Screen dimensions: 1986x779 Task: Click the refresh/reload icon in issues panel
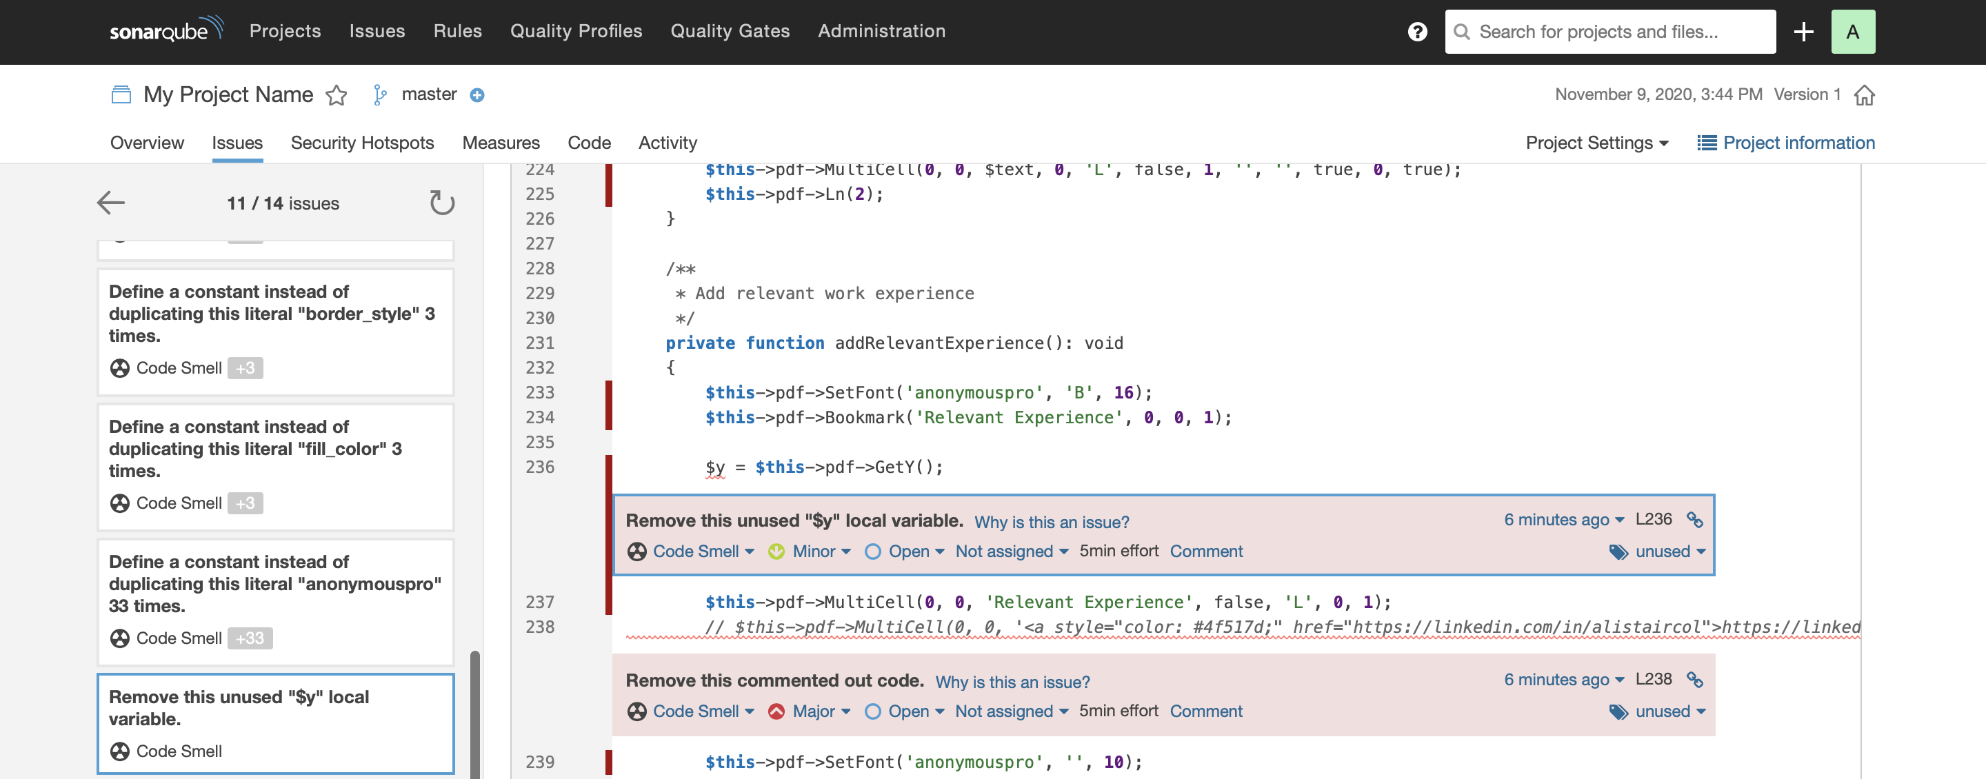point(443,203)
